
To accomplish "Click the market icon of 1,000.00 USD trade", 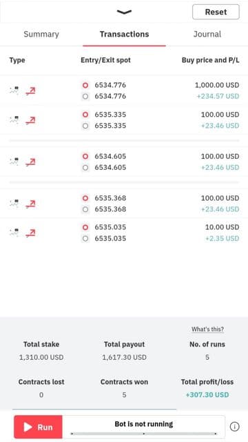I will 14,90.
